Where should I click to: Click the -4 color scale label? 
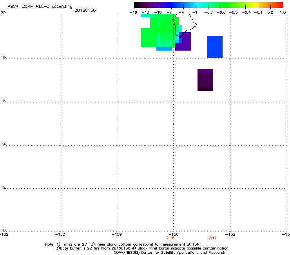pos(181,13)
